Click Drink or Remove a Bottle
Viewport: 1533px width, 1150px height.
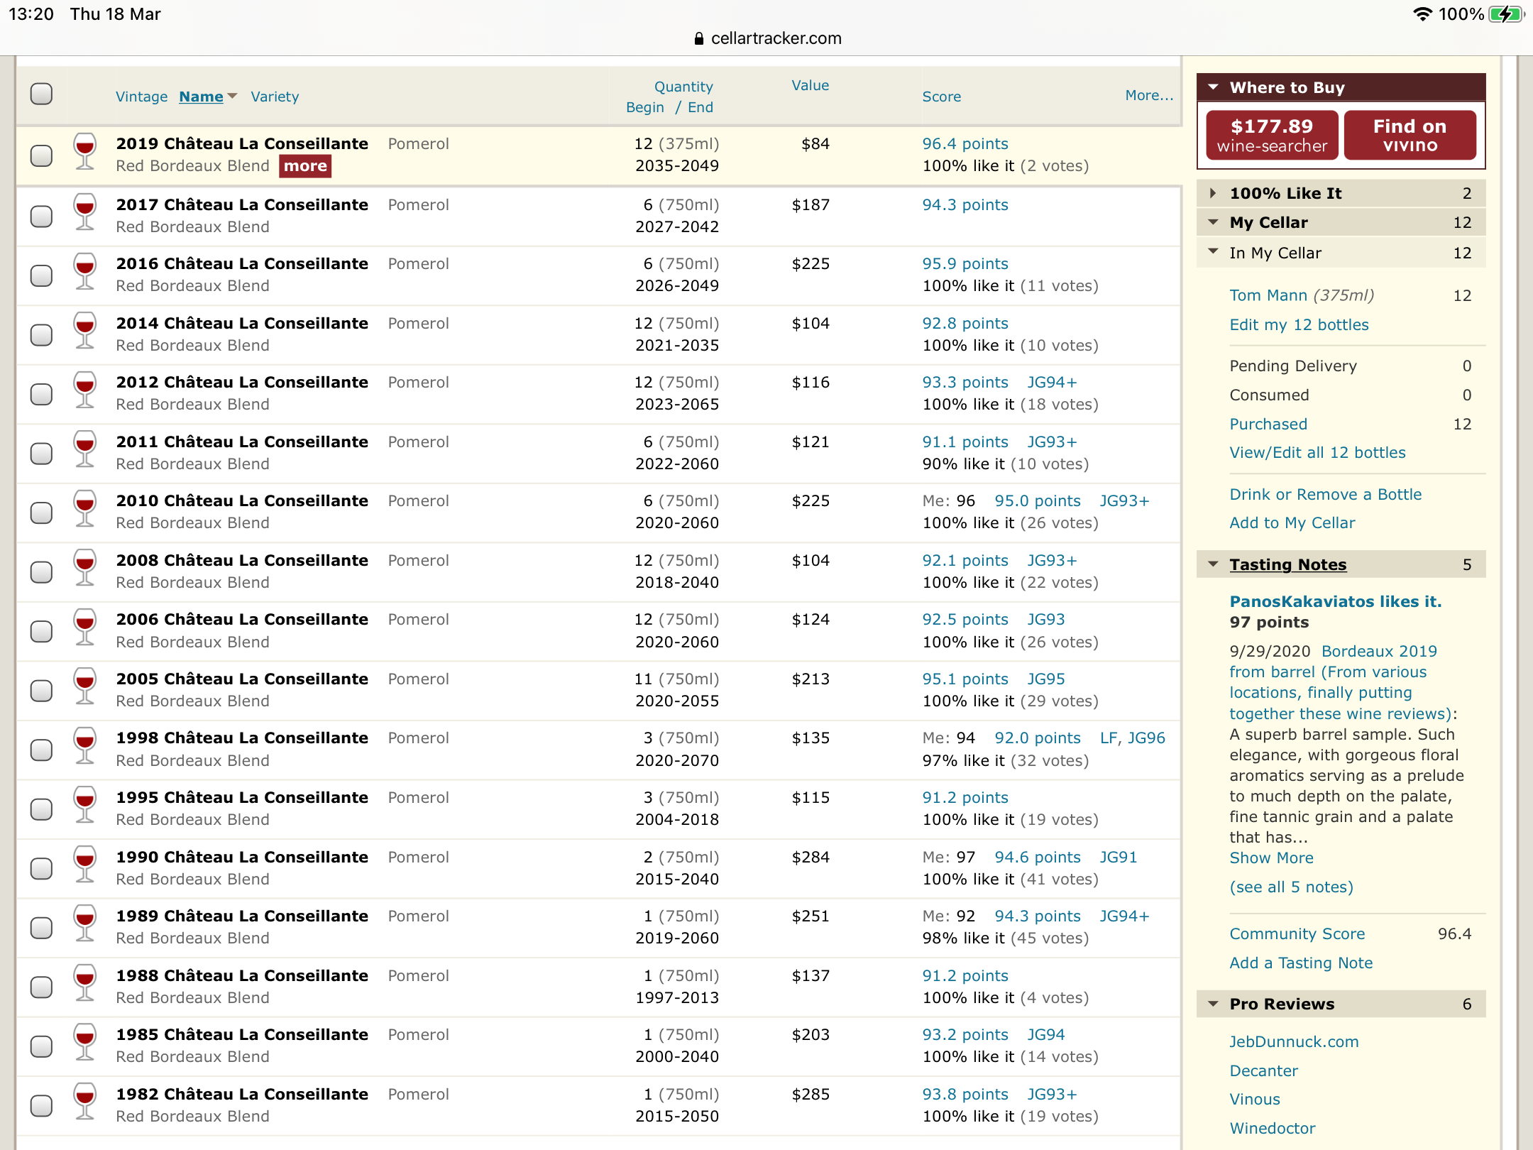[x=1325, y=494]
